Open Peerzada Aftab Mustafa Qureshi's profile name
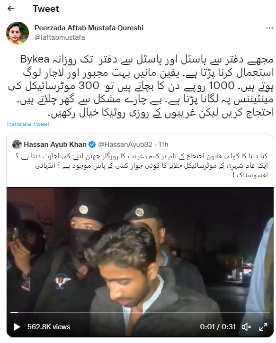The height and width of the screenshot is (343, 276). pyautogui.click(x=89, y=28)
